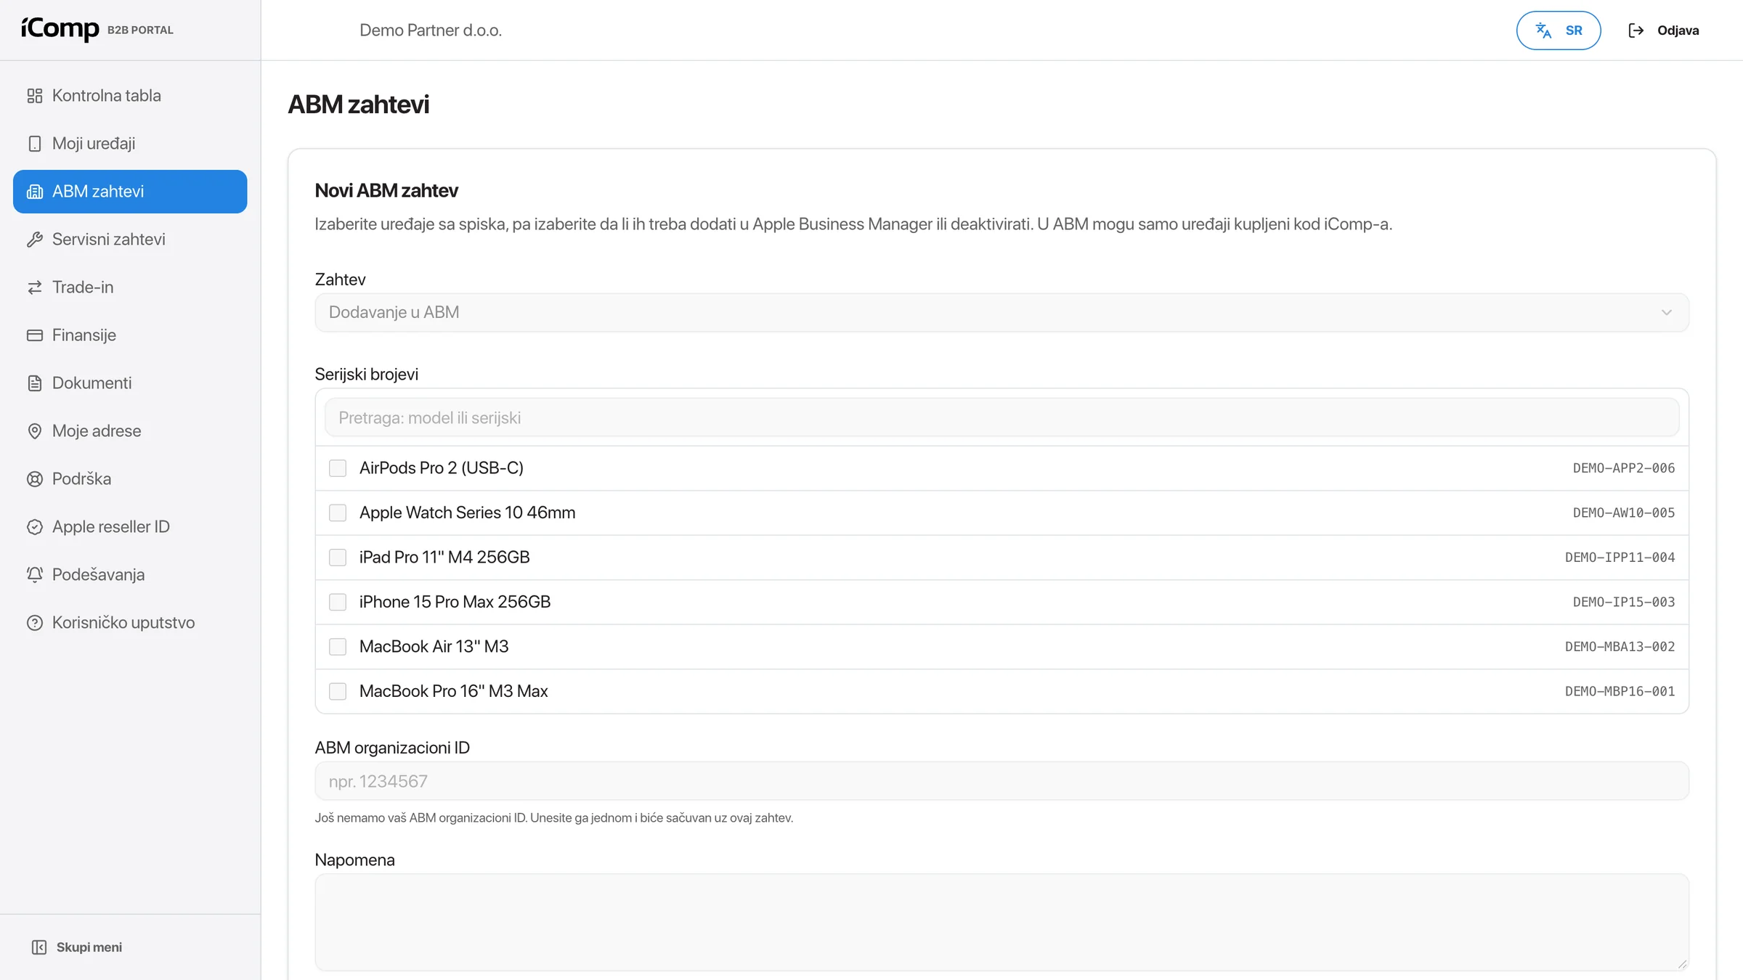Screen dimensions: 1743x980
Task: Click the Korisničko uputstvo help icon
Action: click(x=35, y=623)
